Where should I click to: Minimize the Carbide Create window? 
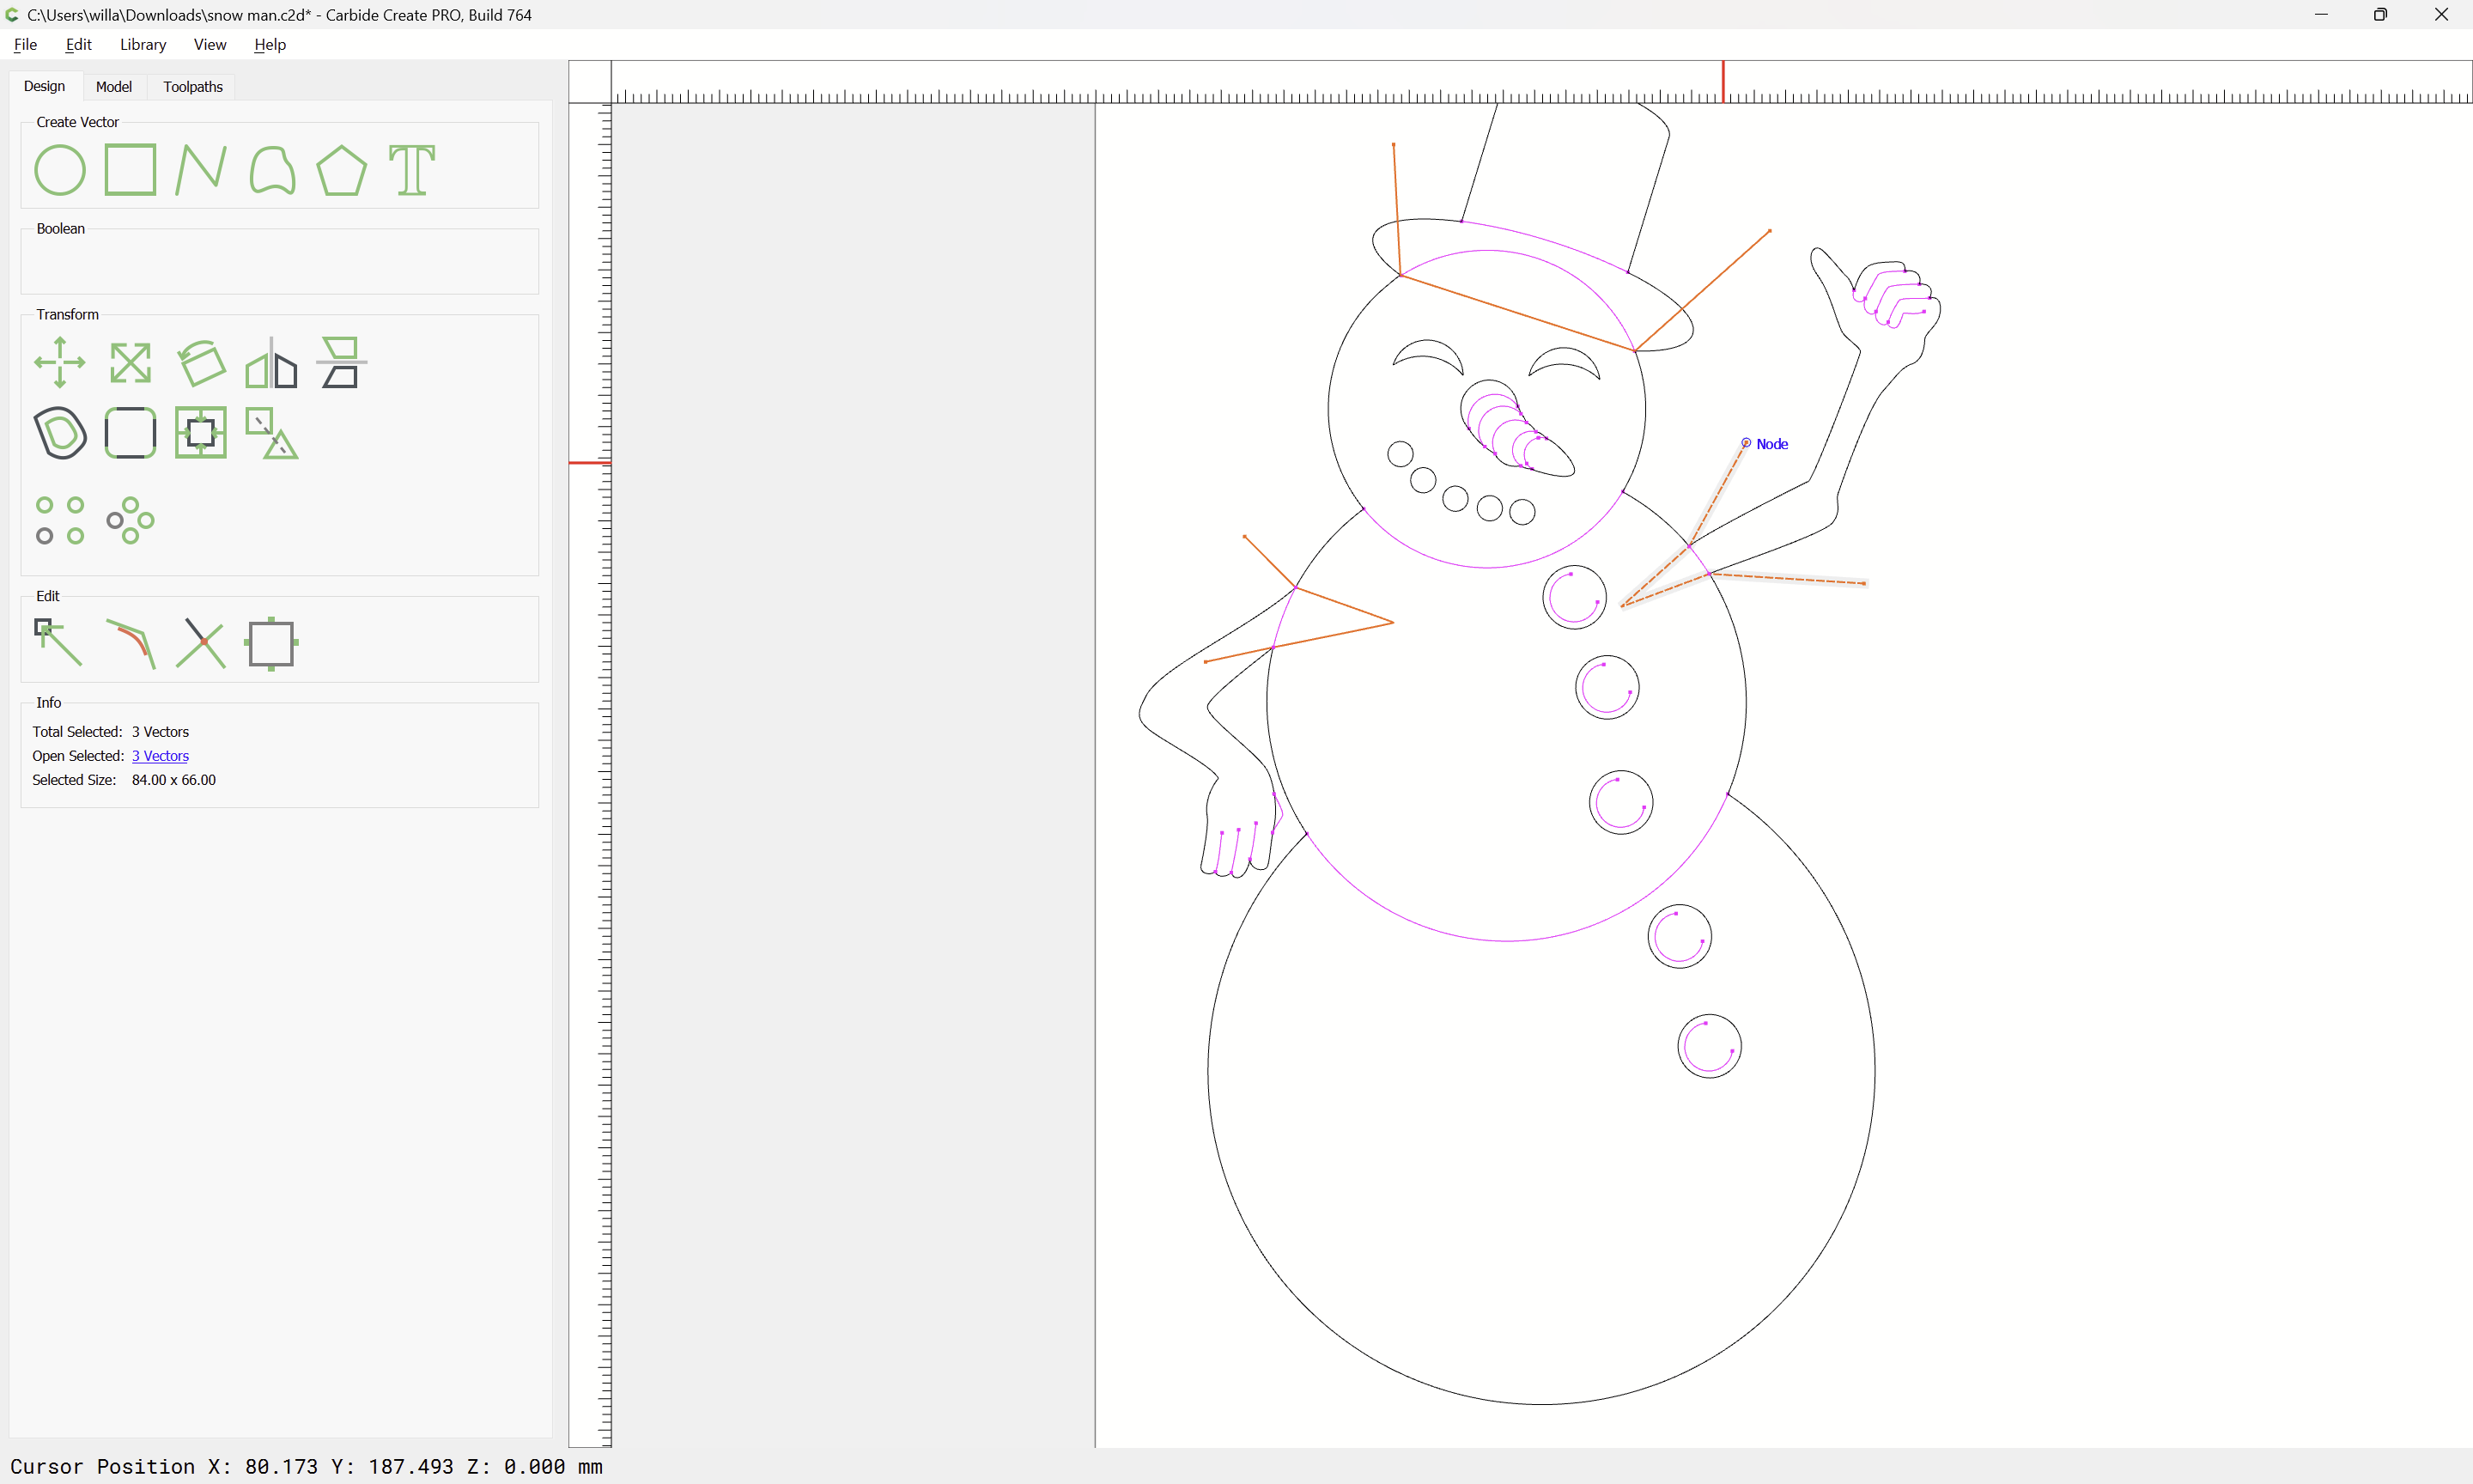pos(2321,14)
